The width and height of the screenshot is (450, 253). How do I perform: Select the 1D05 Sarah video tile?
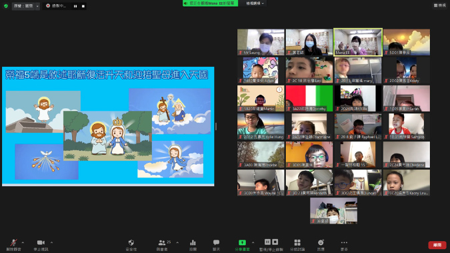coord(407,98)
